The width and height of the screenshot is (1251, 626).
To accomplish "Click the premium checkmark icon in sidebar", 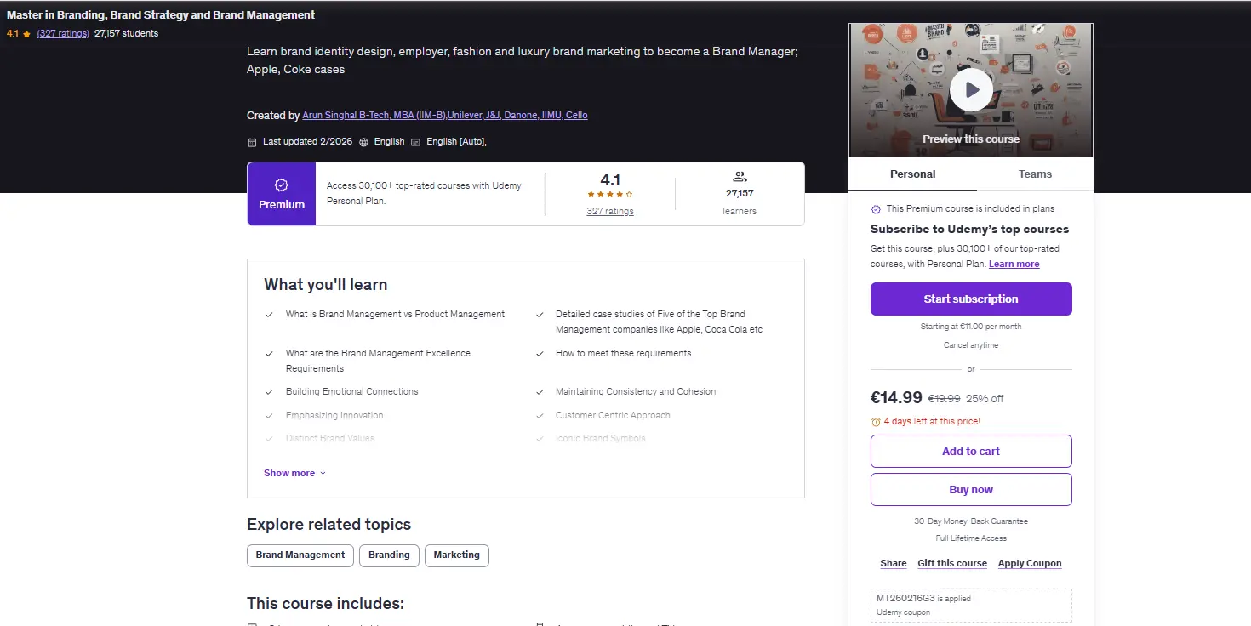I will 876,209.
